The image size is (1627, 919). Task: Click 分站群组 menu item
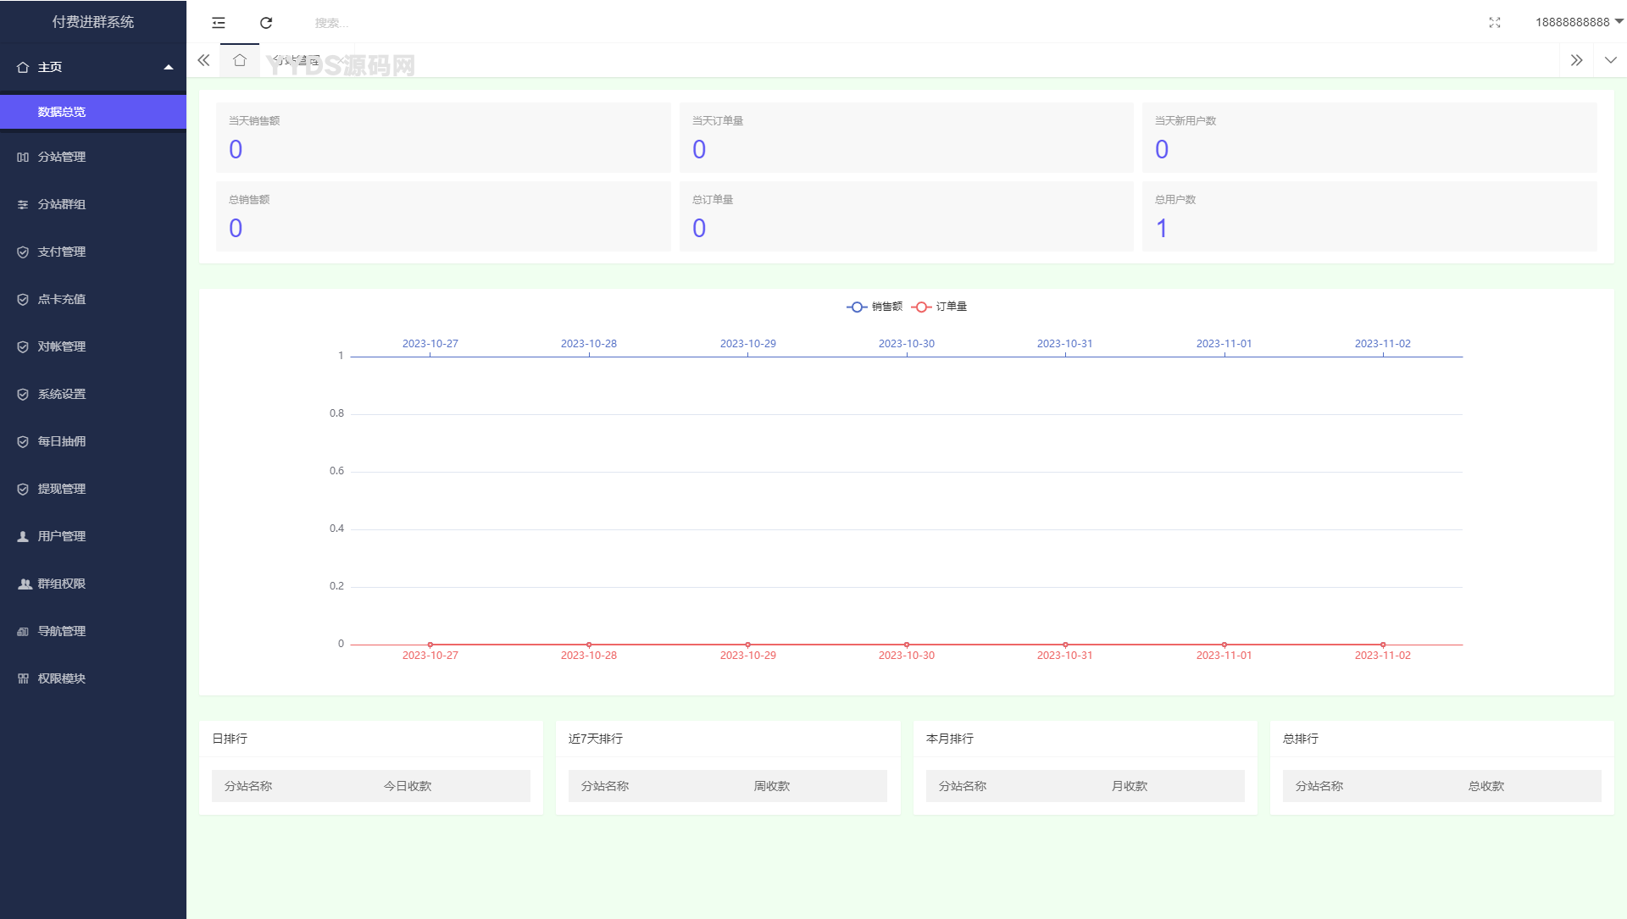click(x=94, y=203)
